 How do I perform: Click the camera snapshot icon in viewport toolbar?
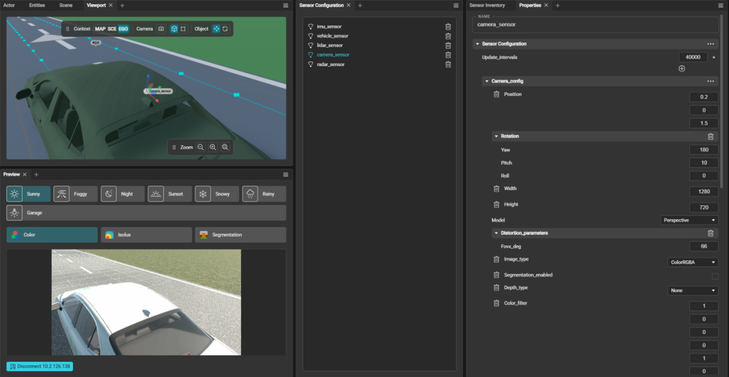161,29
